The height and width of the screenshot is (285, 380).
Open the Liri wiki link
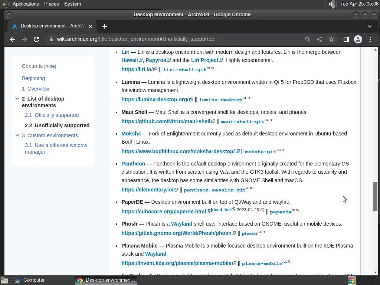coord(125,52)
